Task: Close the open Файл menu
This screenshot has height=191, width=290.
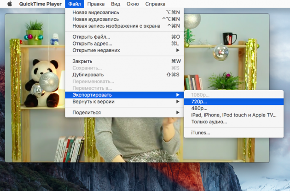Action: [x=75, y=4]
